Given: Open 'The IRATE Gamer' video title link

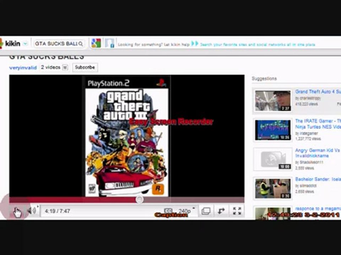Looking at the screenshot, I should [x=318, y=124].
